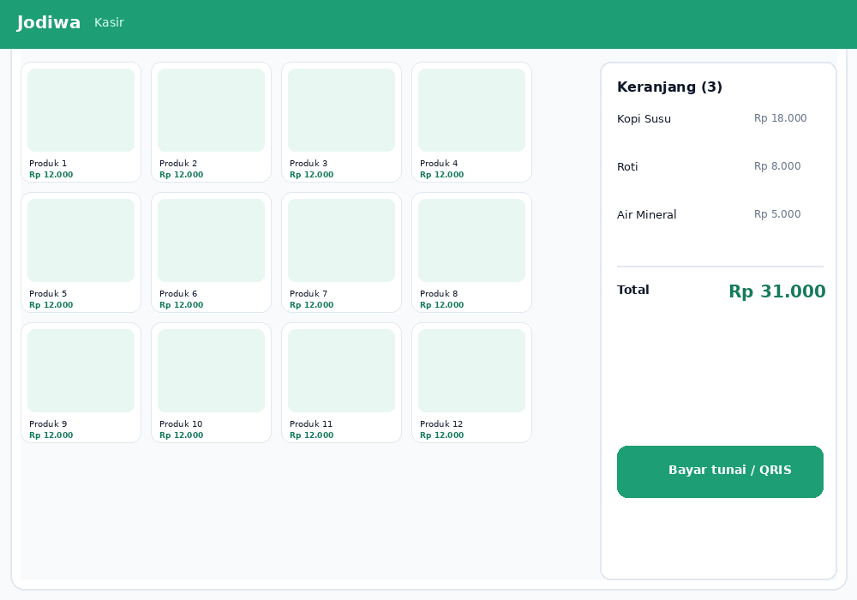The image size is (857, 600).
Task: Click the Produk 10 name label
Action: [x=181, y=424]
